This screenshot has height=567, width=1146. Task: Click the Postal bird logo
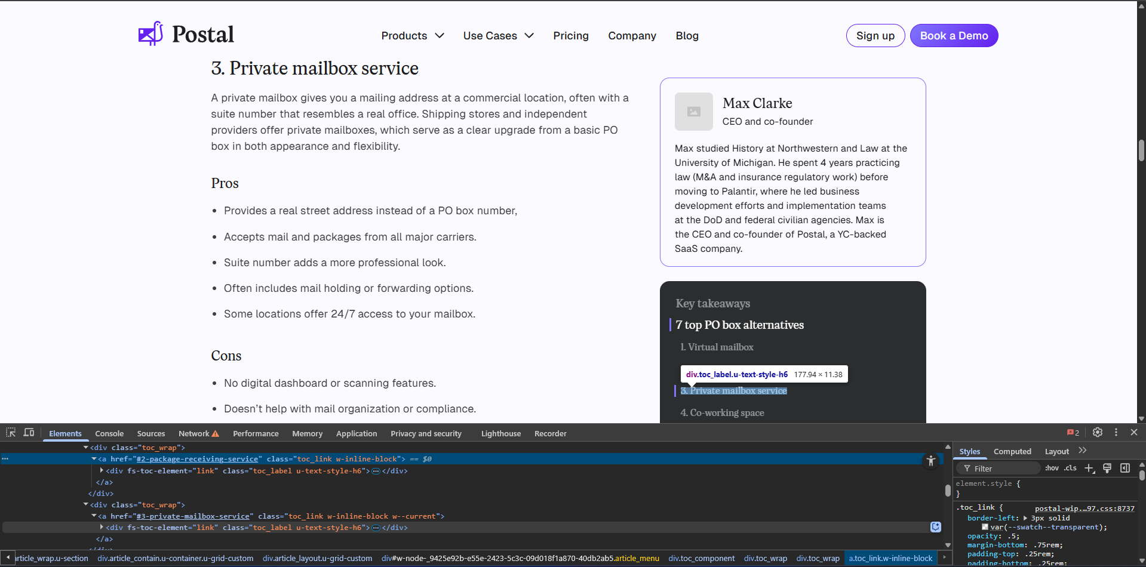150,34
